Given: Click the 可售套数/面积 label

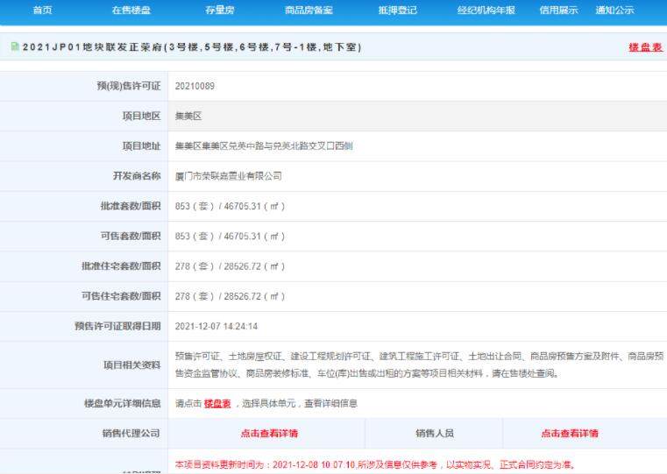Looking at the screenshot, I should coord(131,236).
